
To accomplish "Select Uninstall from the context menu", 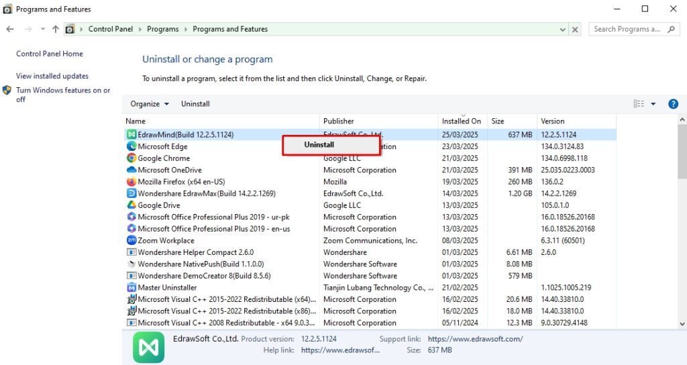I will 331,145.
